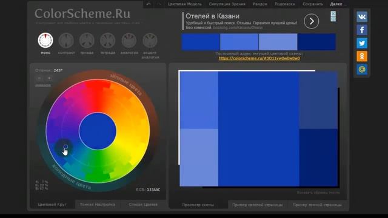388x218 pixels.
Task: Decrease hue with the minus button
Action: (39, 78)
